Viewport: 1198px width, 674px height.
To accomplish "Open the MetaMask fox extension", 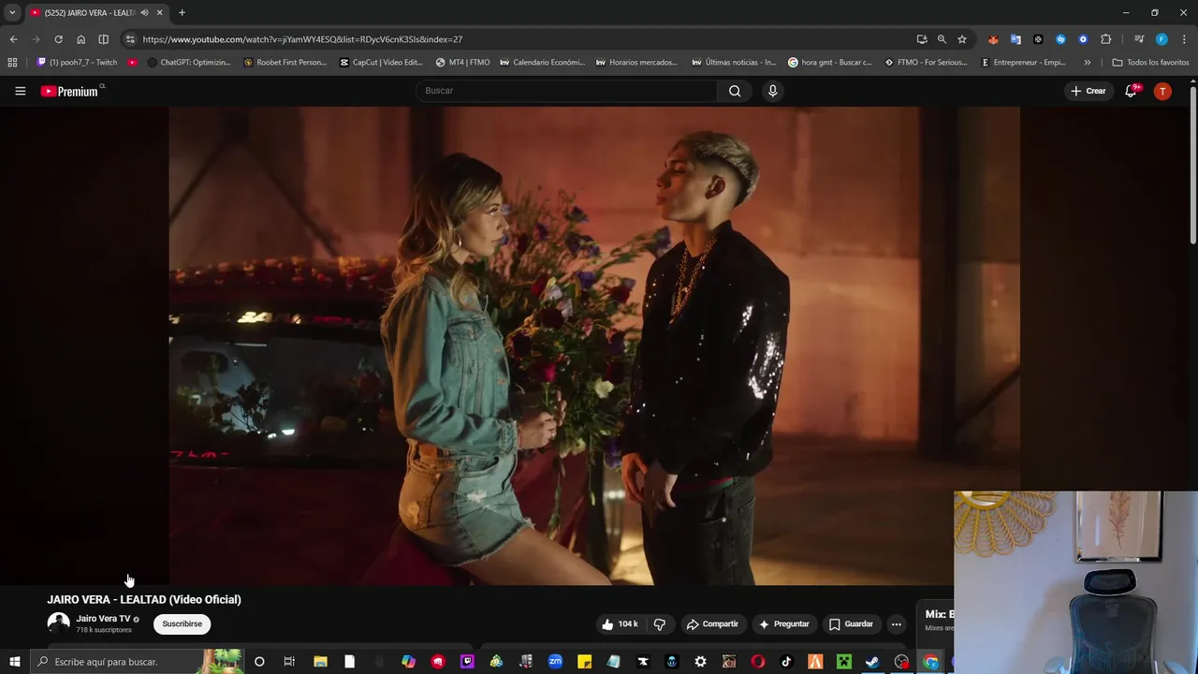I will click(x=993, y=39).
